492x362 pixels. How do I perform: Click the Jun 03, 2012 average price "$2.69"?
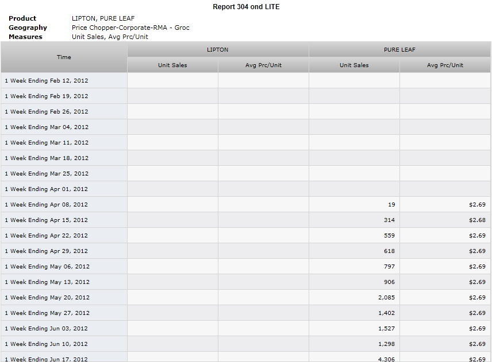(x=477, y=329)
